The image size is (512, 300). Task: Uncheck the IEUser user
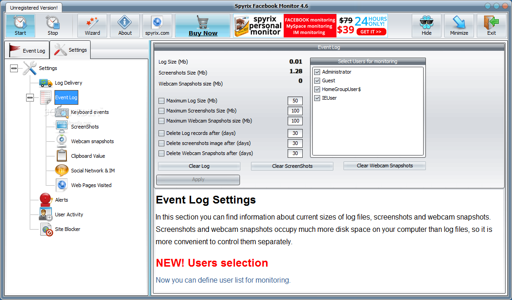[317, 98]
